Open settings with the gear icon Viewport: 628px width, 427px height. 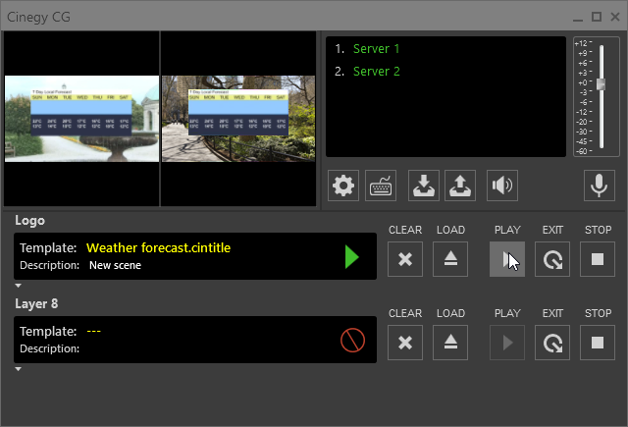pos(342,186)
